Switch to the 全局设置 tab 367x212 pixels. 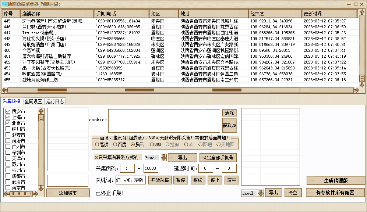33,101
